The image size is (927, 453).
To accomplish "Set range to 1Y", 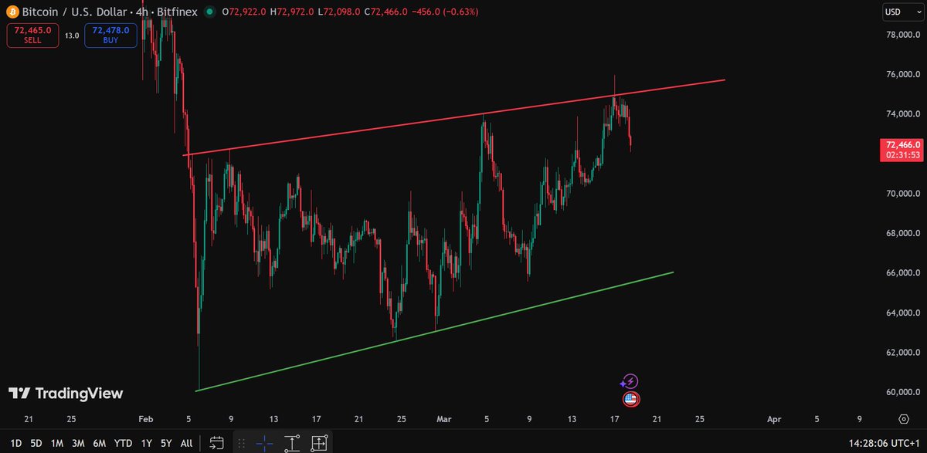I will (146, 443).
